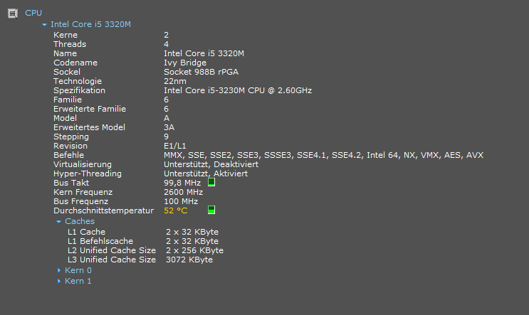Click the Kern 0 label
This screenshot has width=529, height=315.
(x=78, y=270)
